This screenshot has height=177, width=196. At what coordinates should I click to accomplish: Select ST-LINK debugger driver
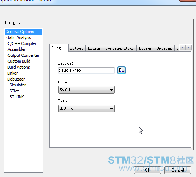17,97
